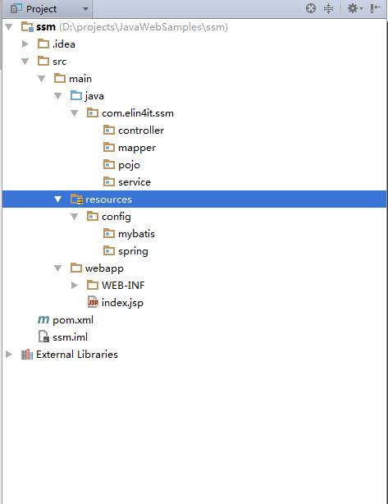Collapse the selected resources folder
This screenshot has width=388, height=504.
pos(57,199)
